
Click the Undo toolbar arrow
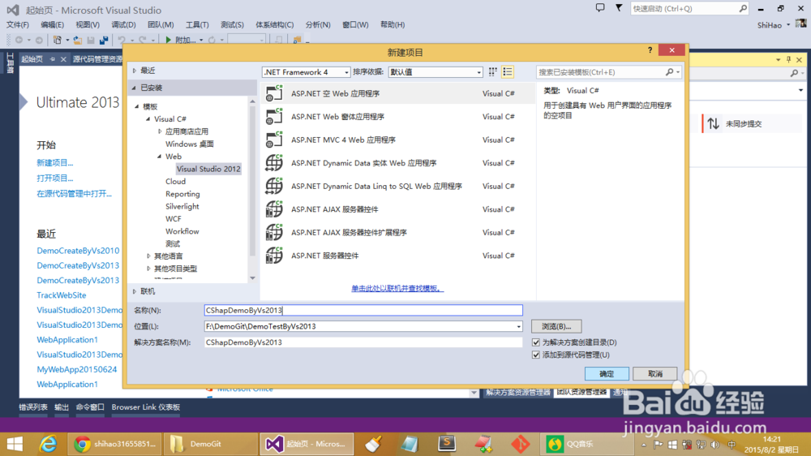pyautogui.click(x=122, y=40)
